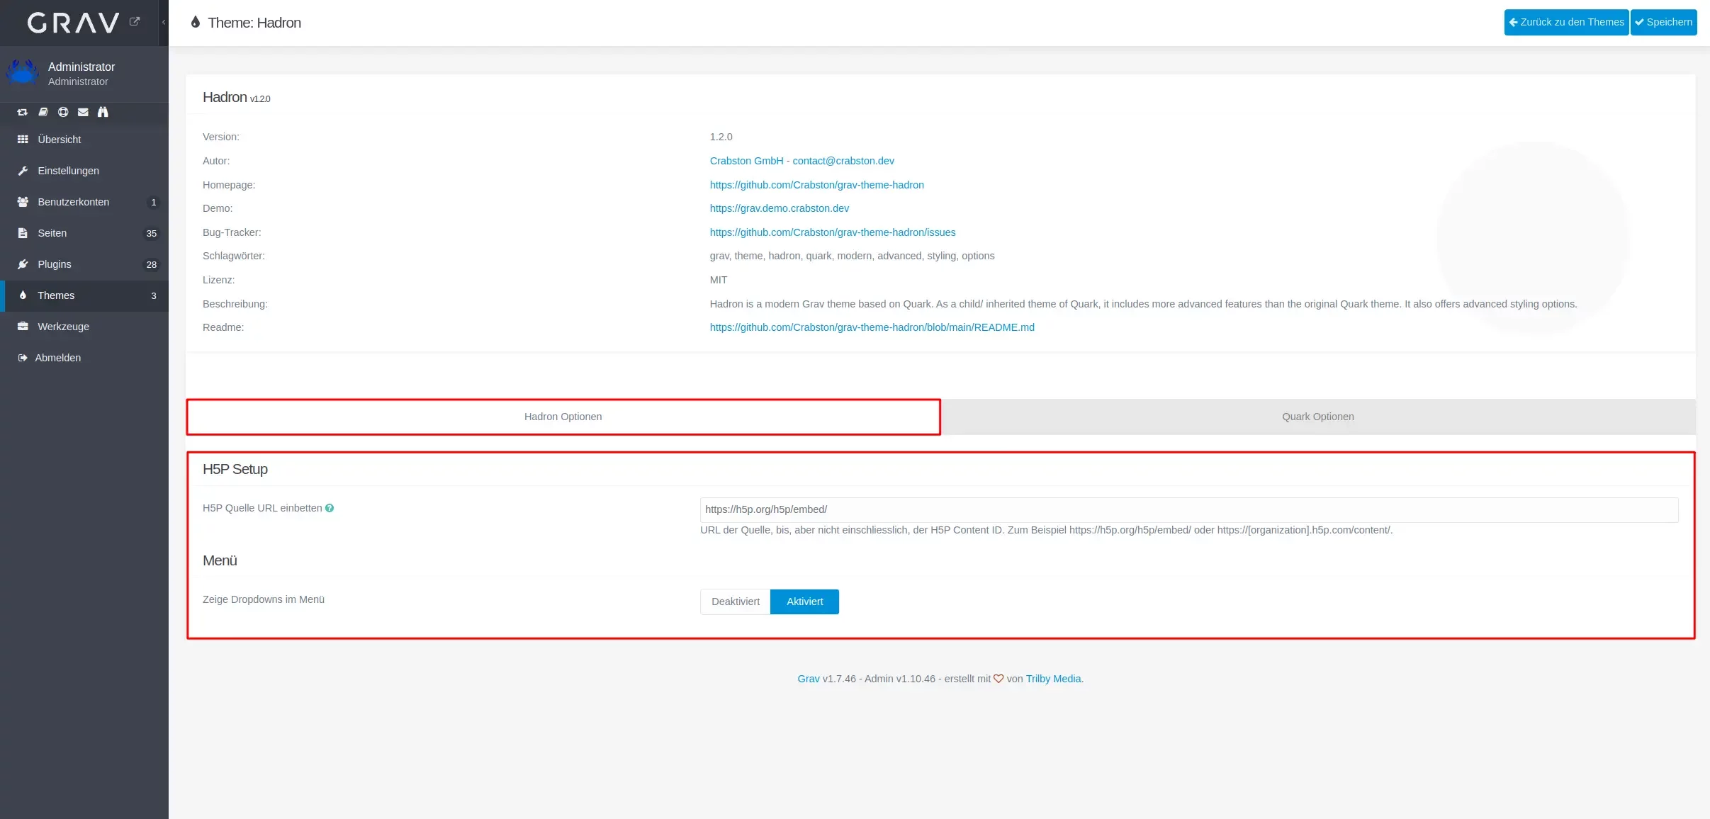Open site preview via external-link icon
1710x819 pixels.
tap(135, 21)
